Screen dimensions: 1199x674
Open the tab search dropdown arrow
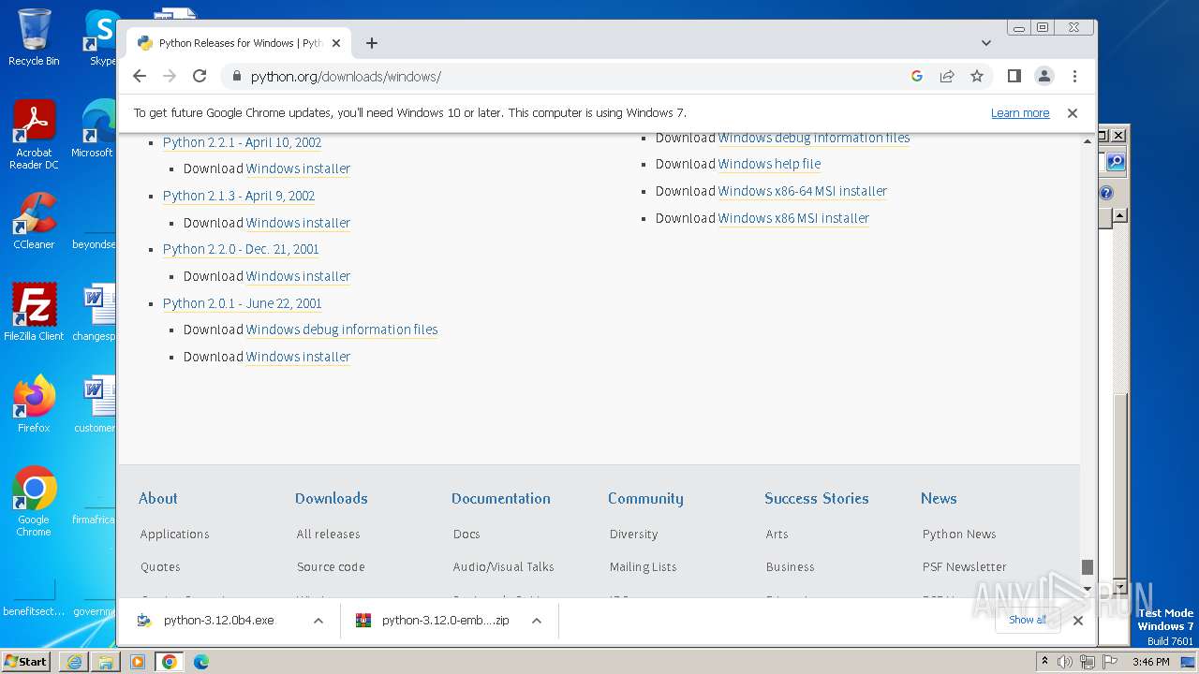click(x=985, y=43)
